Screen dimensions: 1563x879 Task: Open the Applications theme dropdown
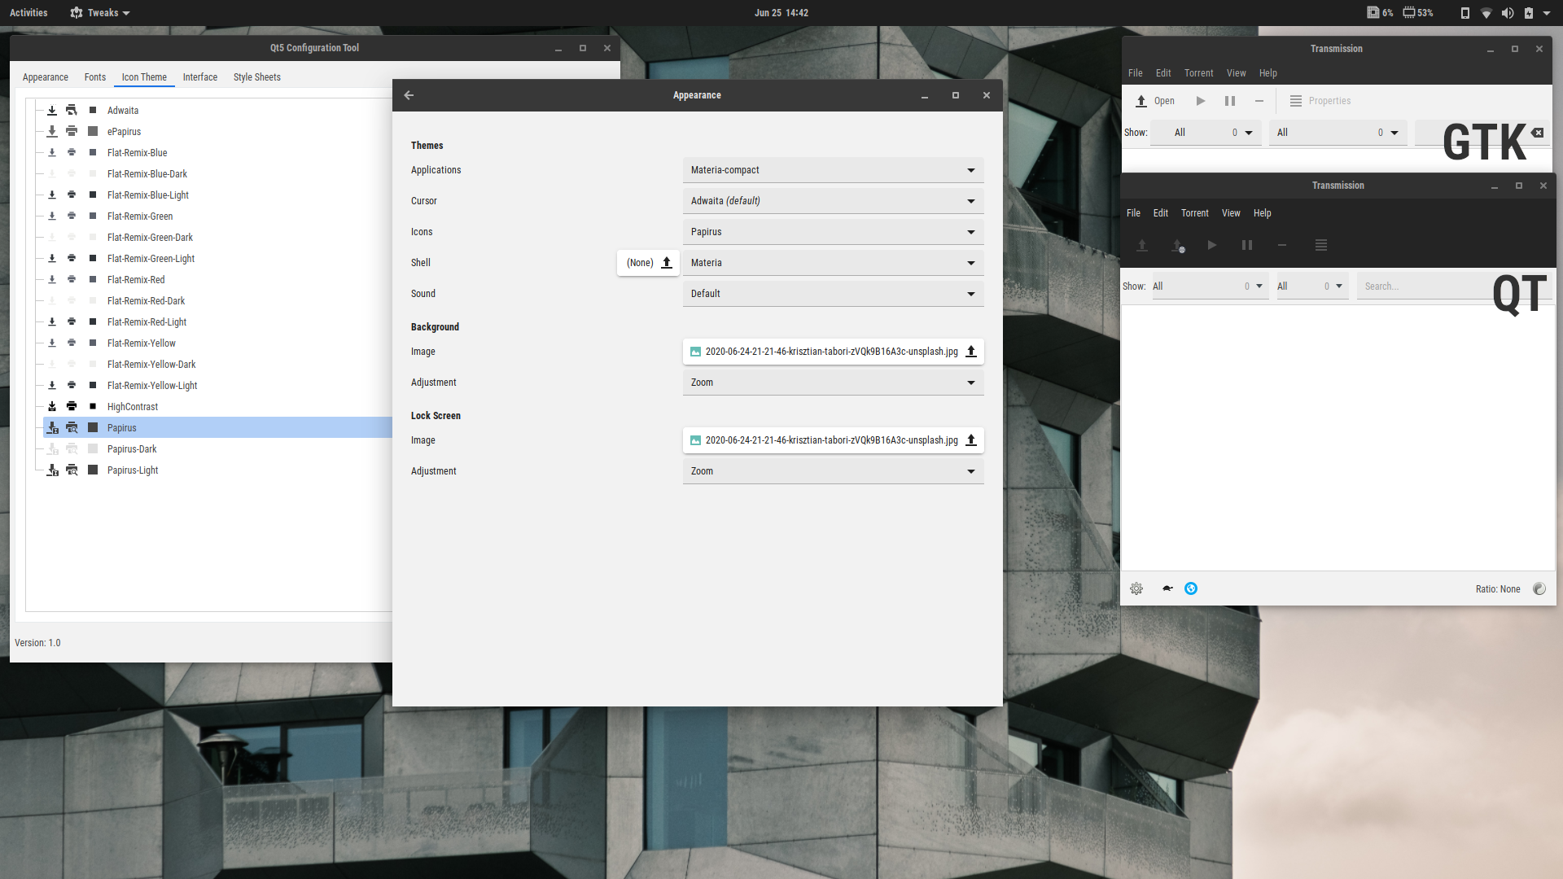coord(833,170)
